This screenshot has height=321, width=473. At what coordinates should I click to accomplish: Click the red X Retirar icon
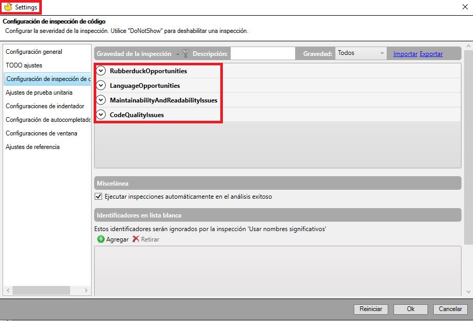pos(136,239)
